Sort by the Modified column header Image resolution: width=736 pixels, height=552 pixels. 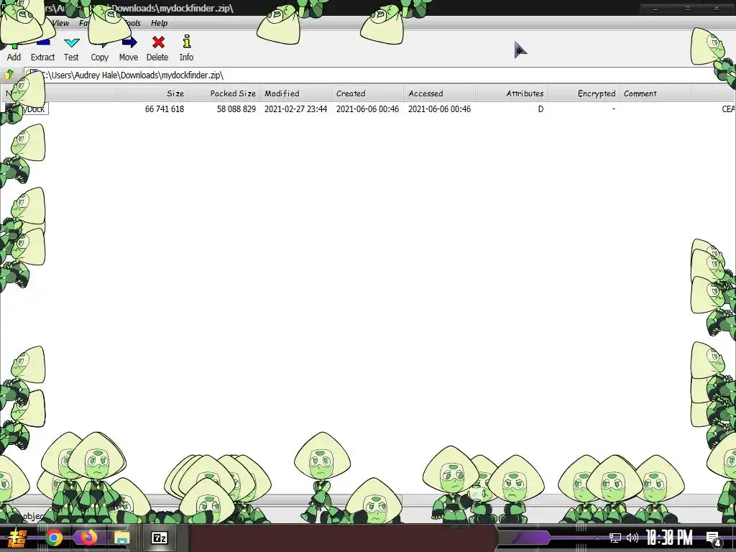click(x=295, y=93)
